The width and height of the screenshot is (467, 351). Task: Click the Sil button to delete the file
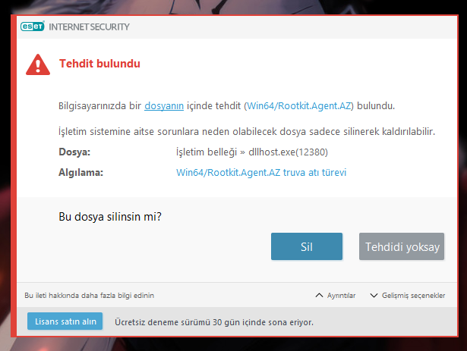point(307,246)
